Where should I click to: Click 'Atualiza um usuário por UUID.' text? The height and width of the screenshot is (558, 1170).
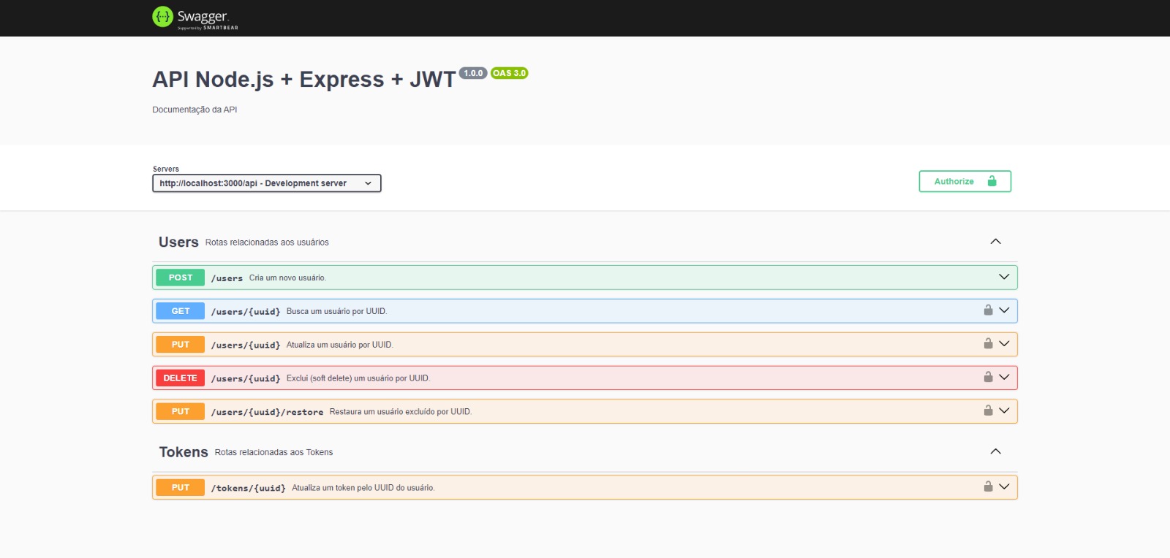tap(339, 345)
